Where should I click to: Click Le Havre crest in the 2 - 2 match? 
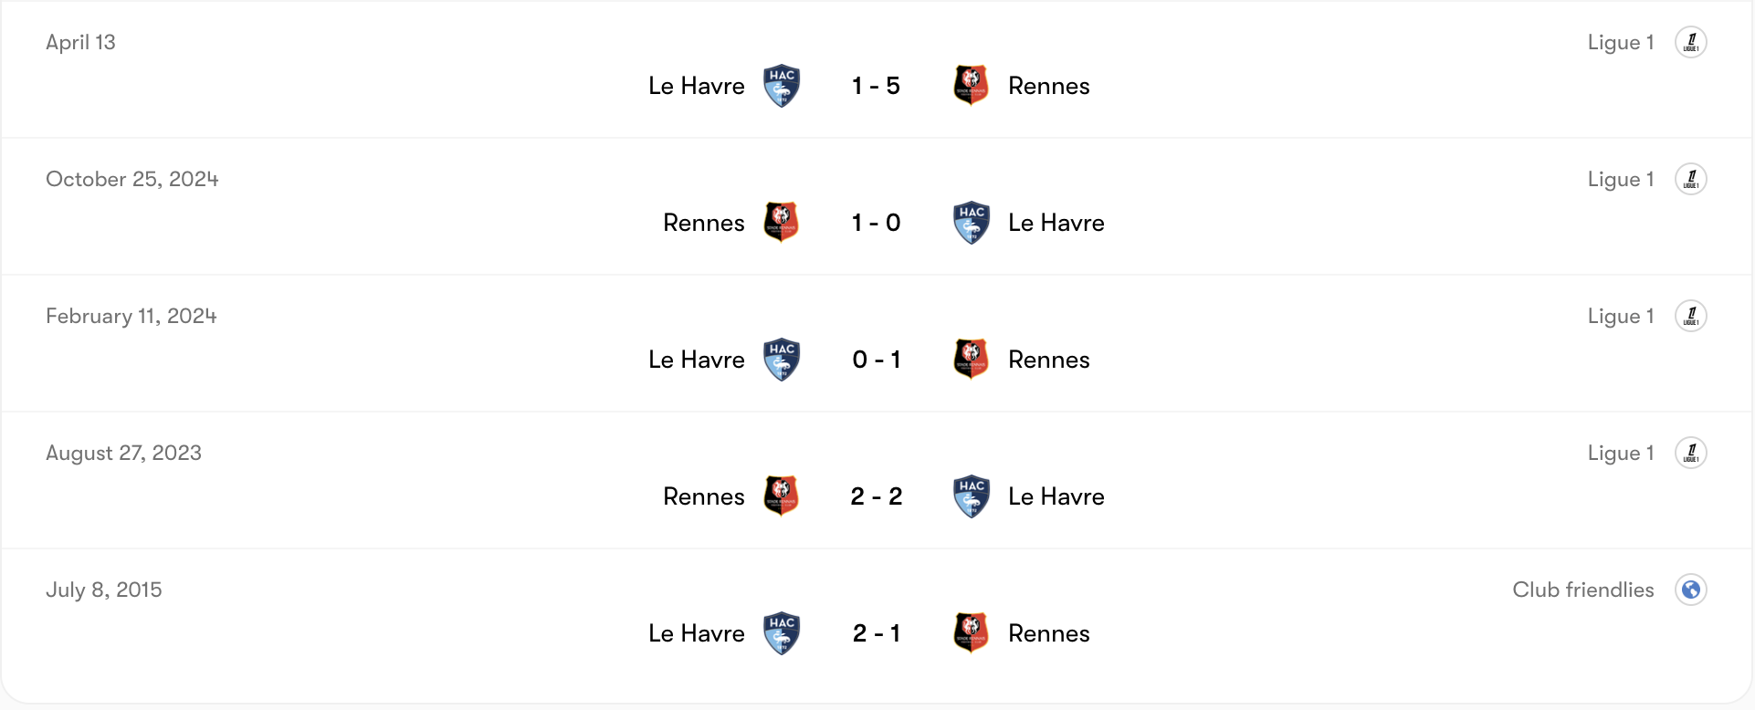(x=971, y=496)
